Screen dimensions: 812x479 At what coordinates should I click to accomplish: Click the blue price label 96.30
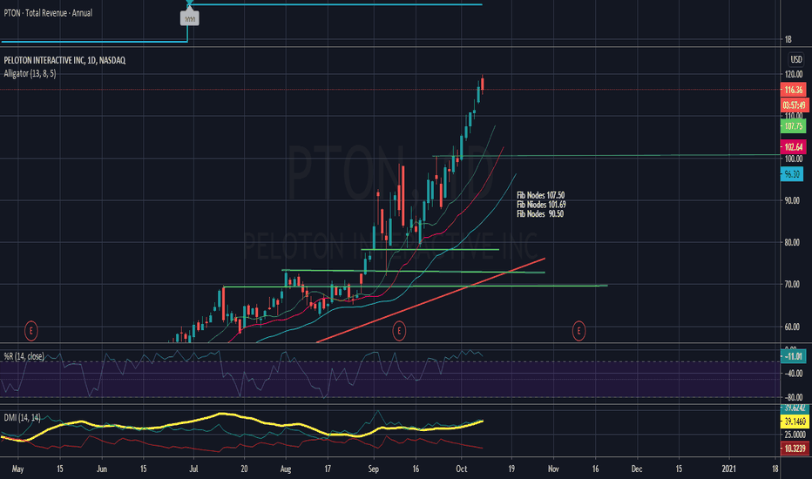(792, 174)
